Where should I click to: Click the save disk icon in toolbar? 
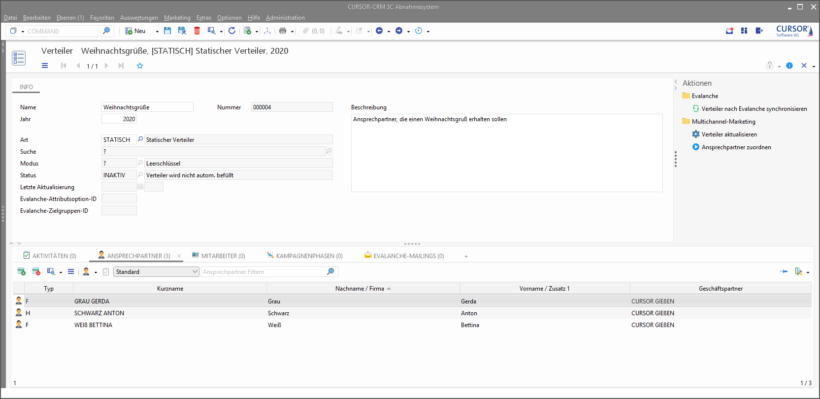(x=167, y=31)
